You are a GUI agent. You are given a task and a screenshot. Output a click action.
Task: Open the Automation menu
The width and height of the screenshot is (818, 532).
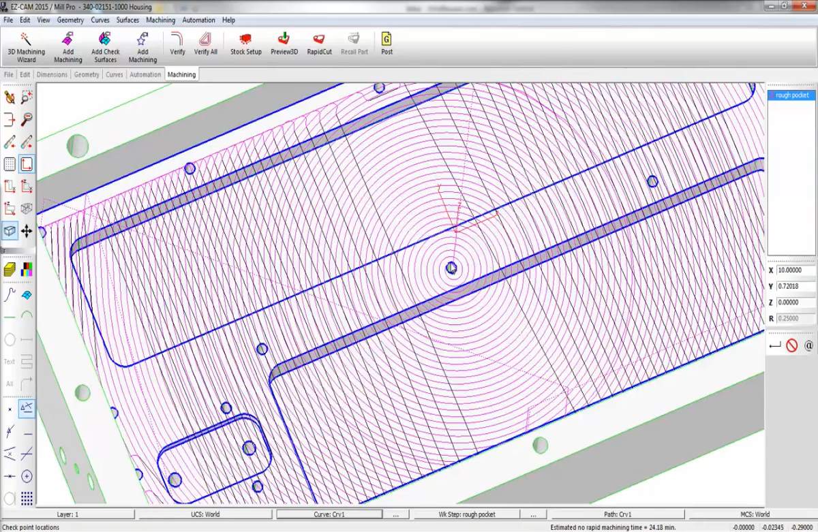[x=199, y=20]
